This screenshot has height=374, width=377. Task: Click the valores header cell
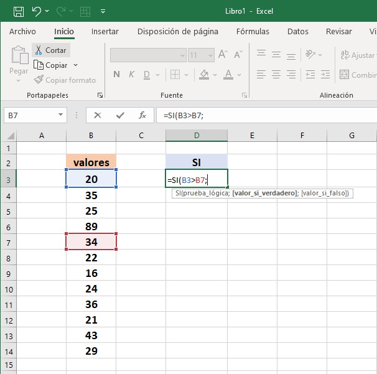point(91,162)
